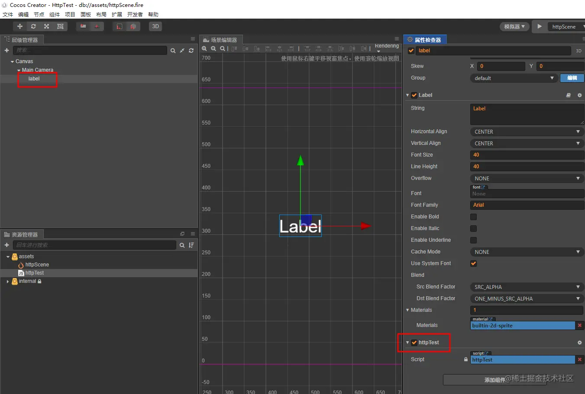585x394 pixels.
Task: Add a new node in hierarchy panel
Action: (x=6, y=51)
